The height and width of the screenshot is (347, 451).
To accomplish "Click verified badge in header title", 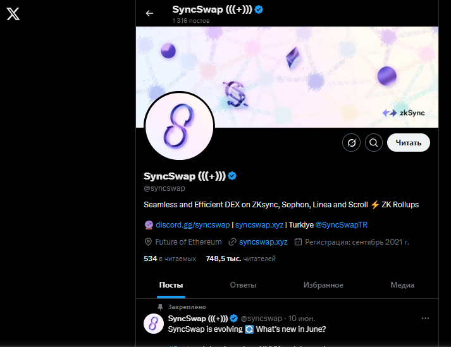I will [x=259, y=9].
